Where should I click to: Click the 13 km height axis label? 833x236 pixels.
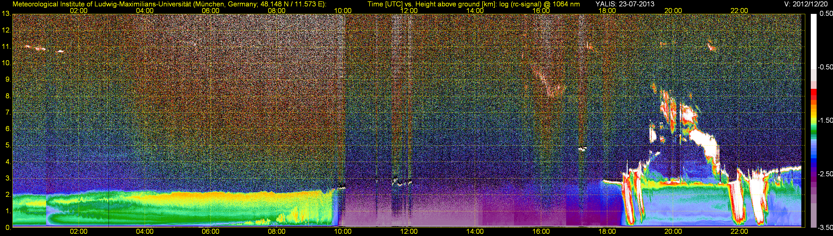[6, 14]
